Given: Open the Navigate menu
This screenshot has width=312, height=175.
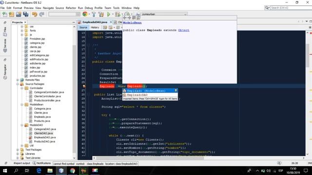Looking at the screenshot, I should point(48,8).
